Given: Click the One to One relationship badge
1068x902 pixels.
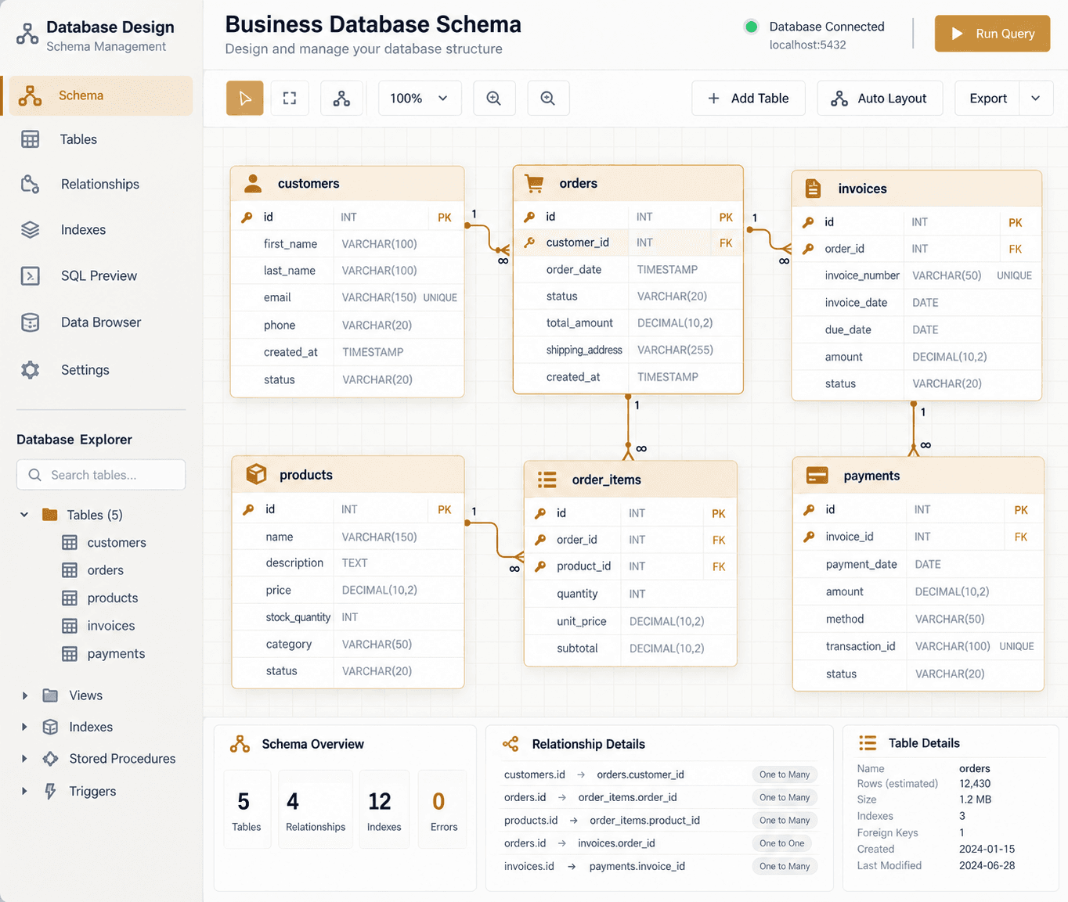Looking at the screenshot, I should pyautogui.click(x=781, y=843).
